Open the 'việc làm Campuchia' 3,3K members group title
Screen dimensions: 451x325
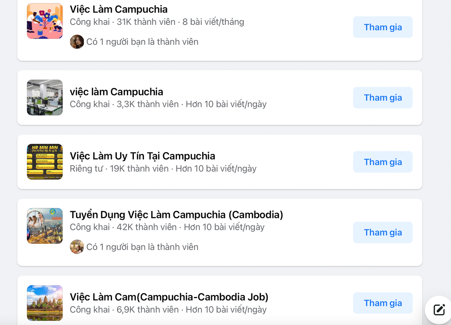[x=117, y=92]
